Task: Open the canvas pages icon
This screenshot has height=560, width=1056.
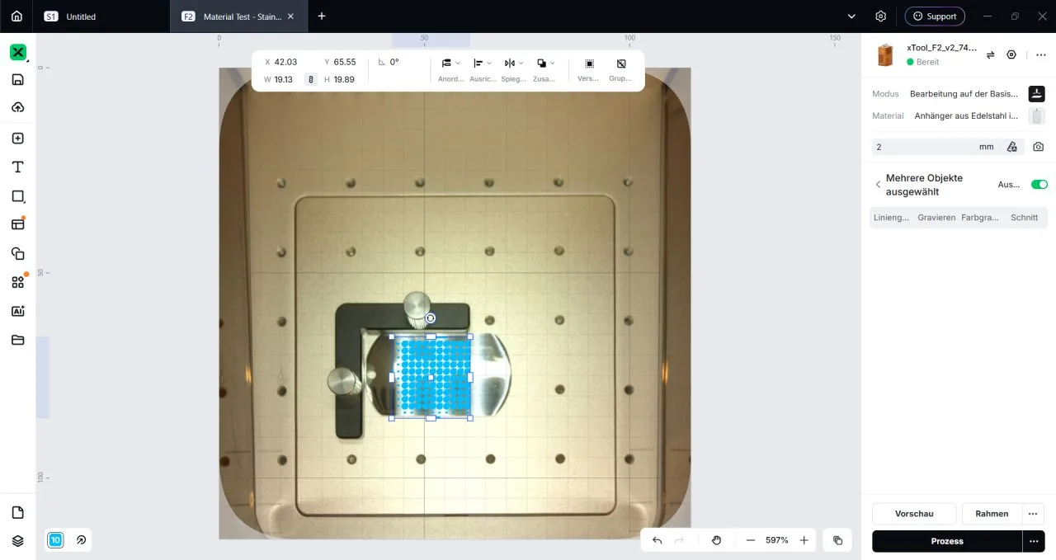Action: pyautogui.click(x=18, y=513)
